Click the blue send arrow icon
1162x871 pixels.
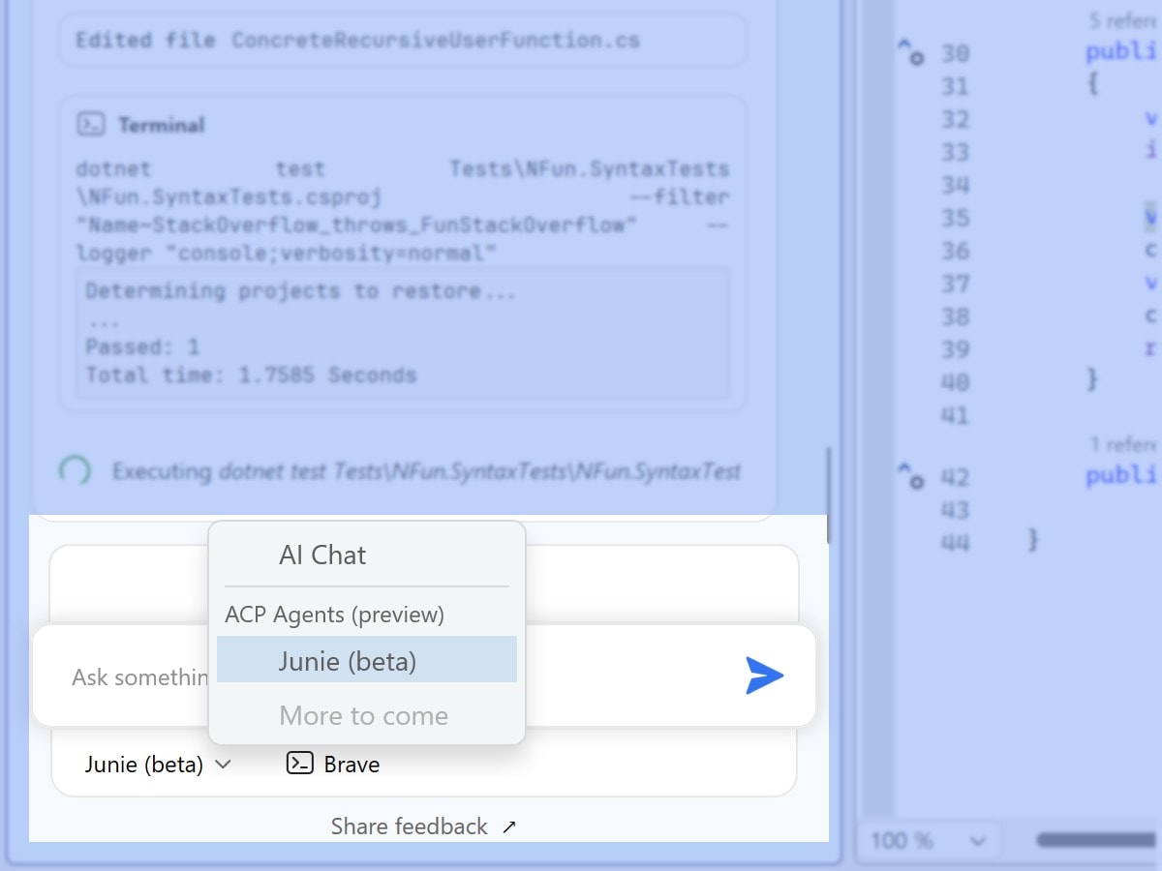pyautogui.click(x=764, y=676)
